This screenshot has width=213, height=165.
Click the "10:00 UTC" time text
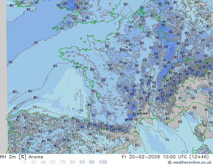[x=175, y=157]
